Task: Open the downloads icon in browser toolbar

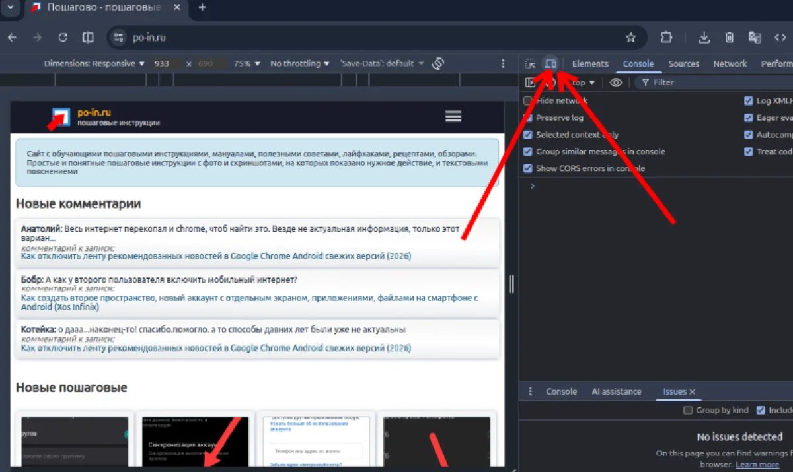Action: coord(704,38)
